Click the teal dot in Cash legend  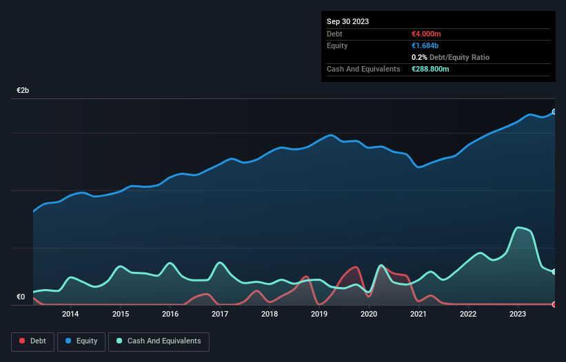coord(120,341)
